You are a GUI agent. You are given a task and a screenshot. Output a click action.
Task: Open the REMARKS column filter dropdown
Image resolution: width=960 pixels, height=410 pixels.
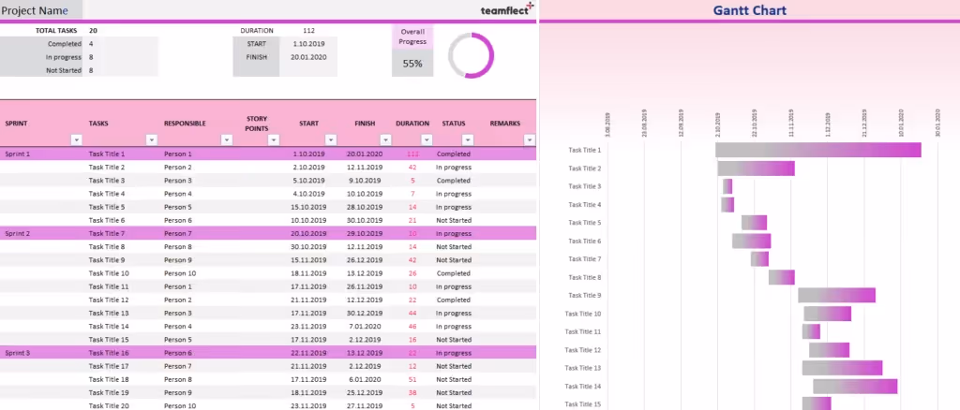(531, 139)
